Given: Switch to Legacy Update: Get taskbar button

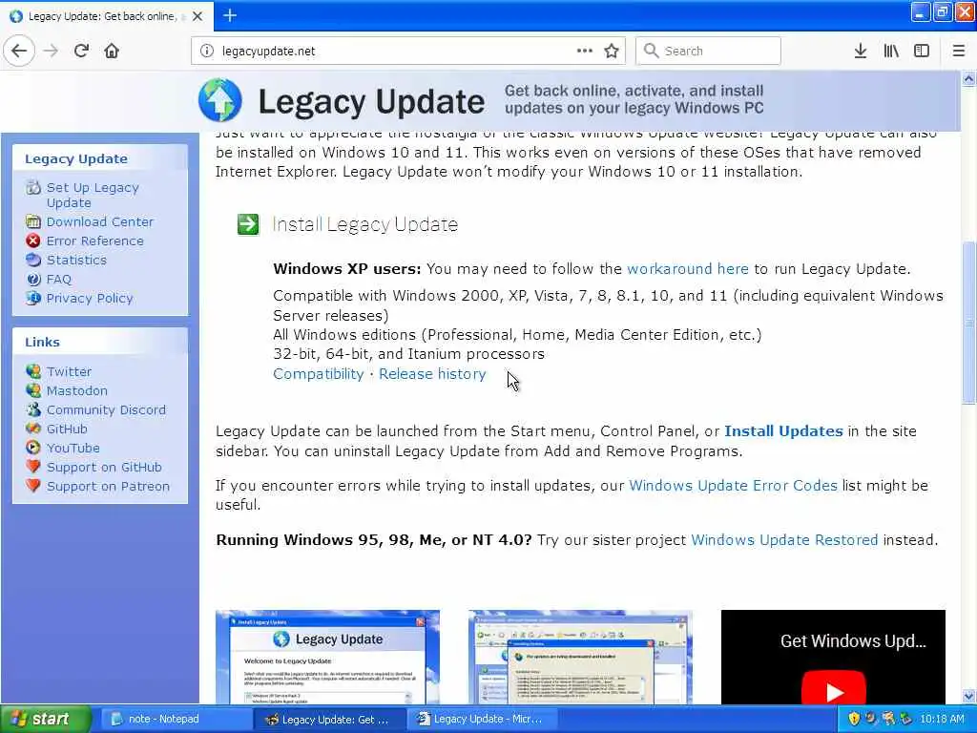Looking at the screenshot, I should click(x=329, y=720).
